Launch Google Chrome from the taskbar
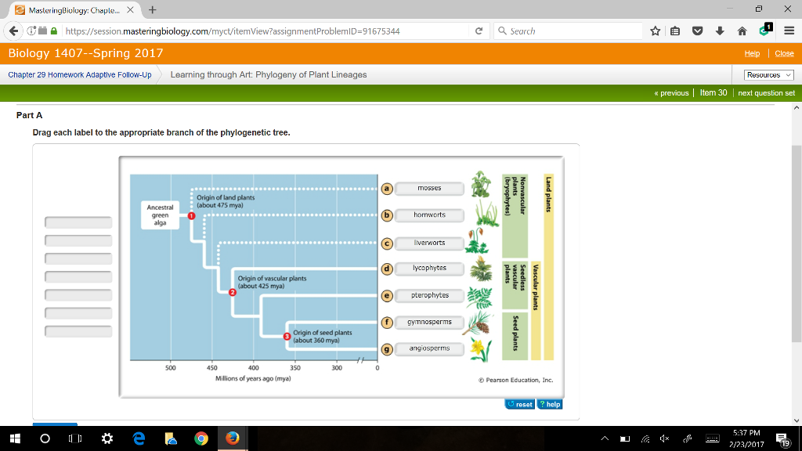 [x=201, y=438]
